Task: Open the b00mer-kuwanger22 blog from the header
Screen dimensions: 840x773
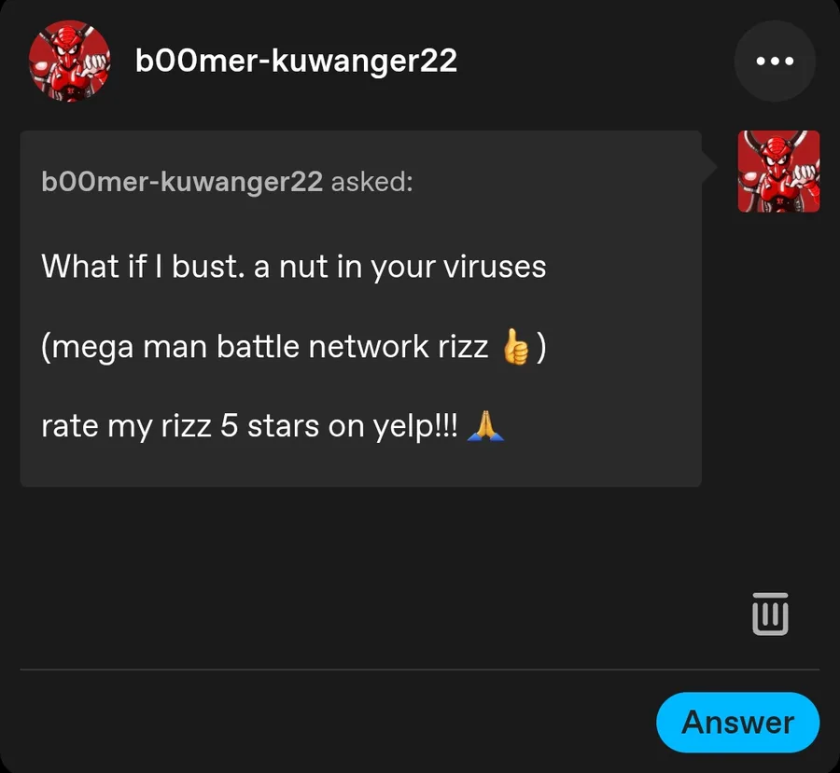Action: click(296, 62)
